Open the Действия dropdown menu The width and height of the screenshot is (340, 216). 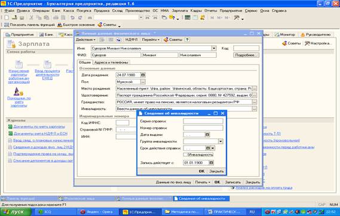(x=85, y=39)
